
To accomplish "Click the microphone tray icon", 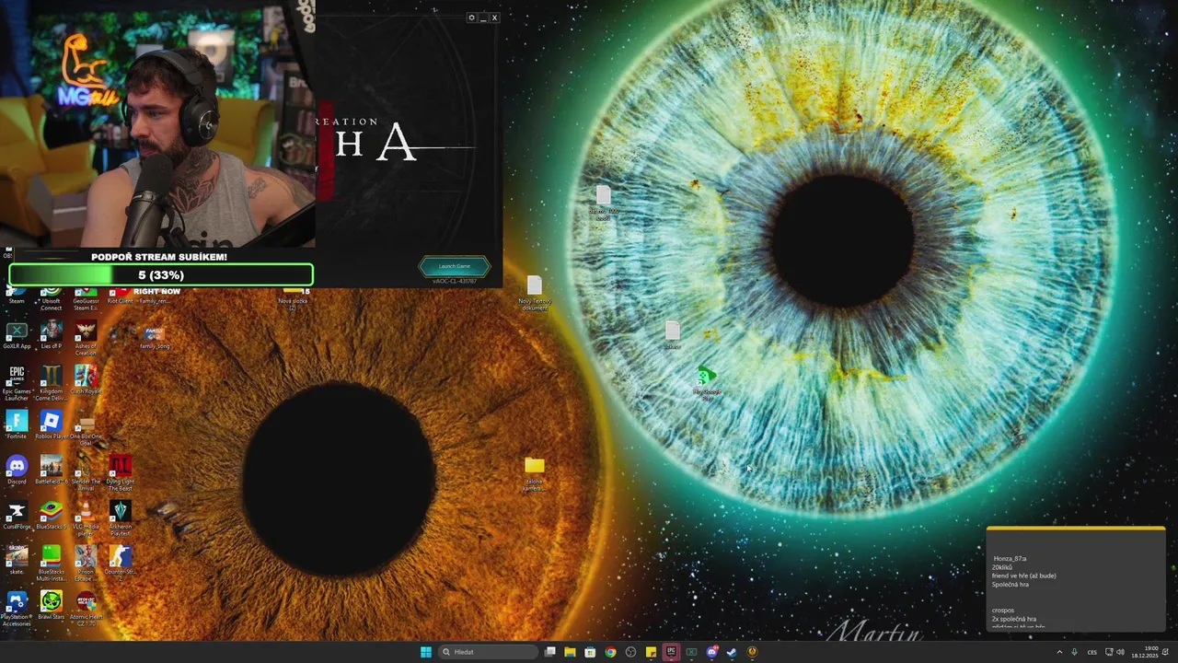I will tap(1074, 652).
